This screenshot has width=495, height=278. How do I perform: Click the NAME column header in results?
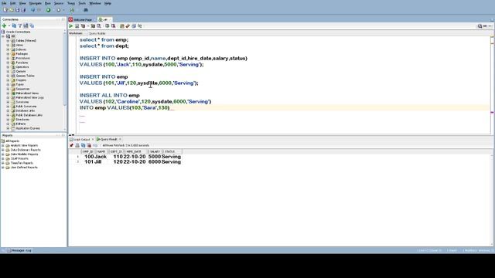click(x=101, y=151)
